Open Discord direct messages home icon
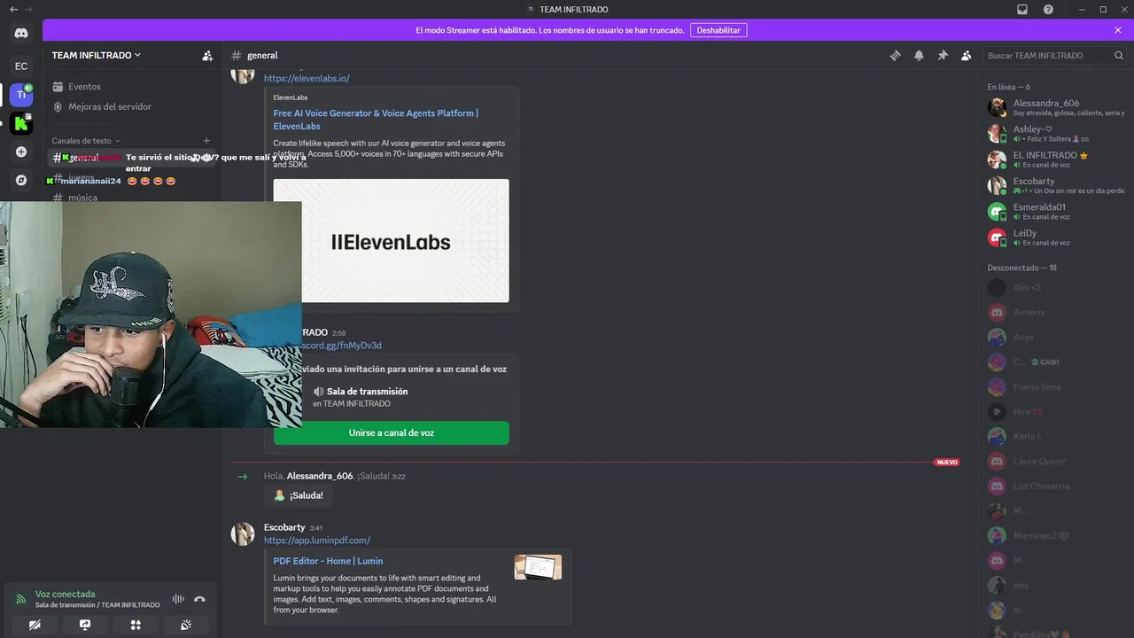 21,34
